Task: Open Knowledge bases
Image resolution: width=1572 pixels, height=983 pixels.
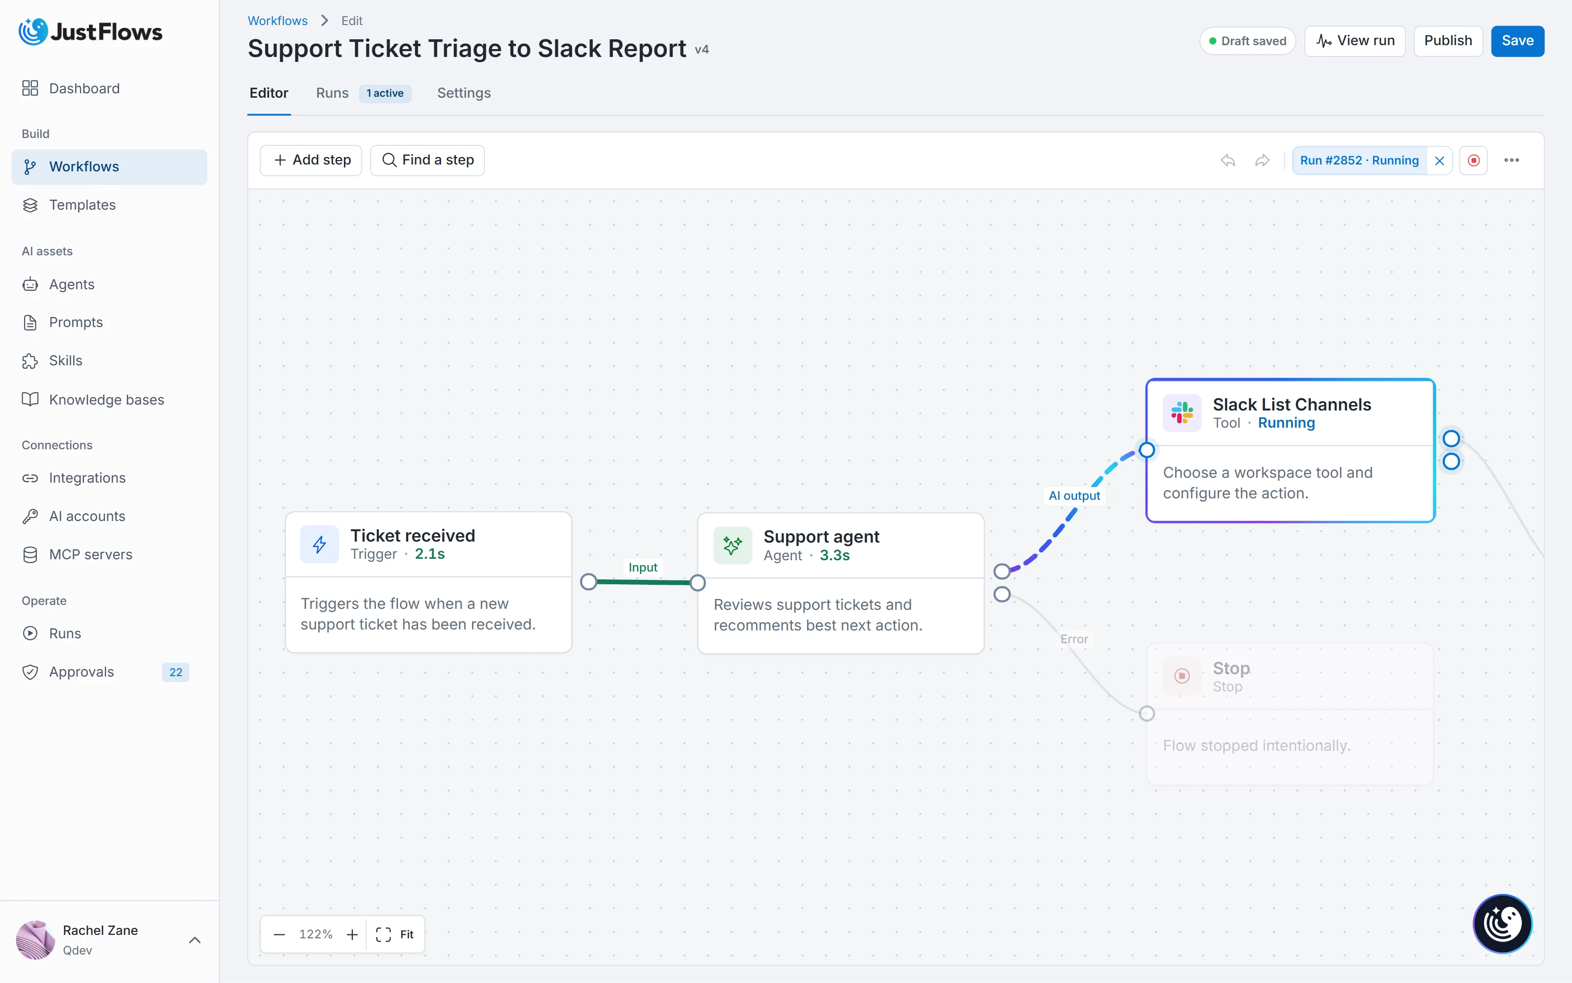Action: pos(109,399)
